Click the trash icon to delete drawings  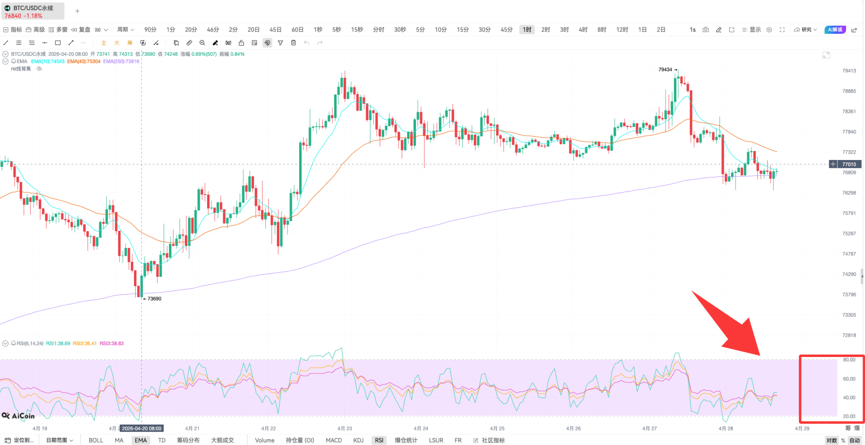tap(293, 42)
